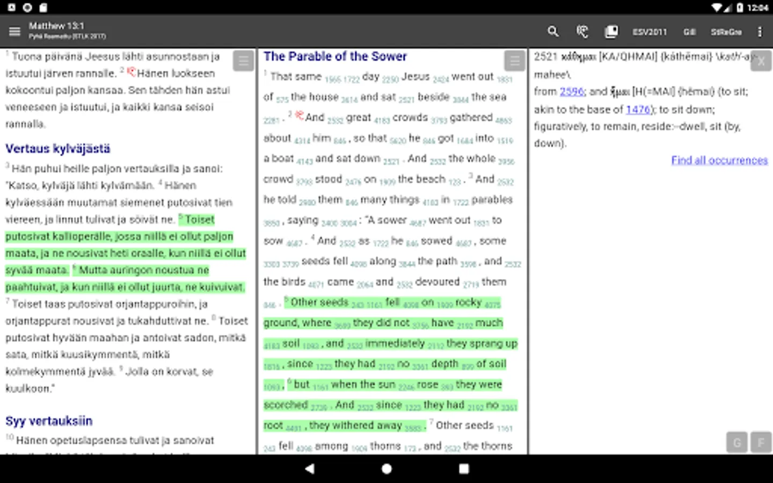The width and height of the screenshot is (773, 483).
Task: Open the three-dot overflow menu
Action: [760, 32]
